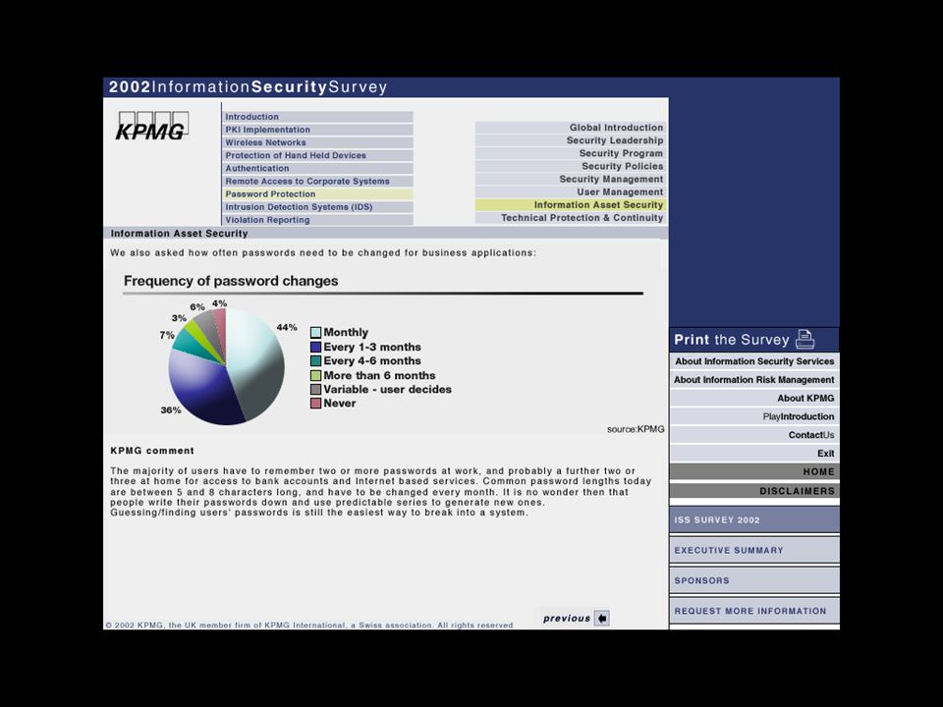
Task: Click the About KPMG link
Action: click(754, 398)
